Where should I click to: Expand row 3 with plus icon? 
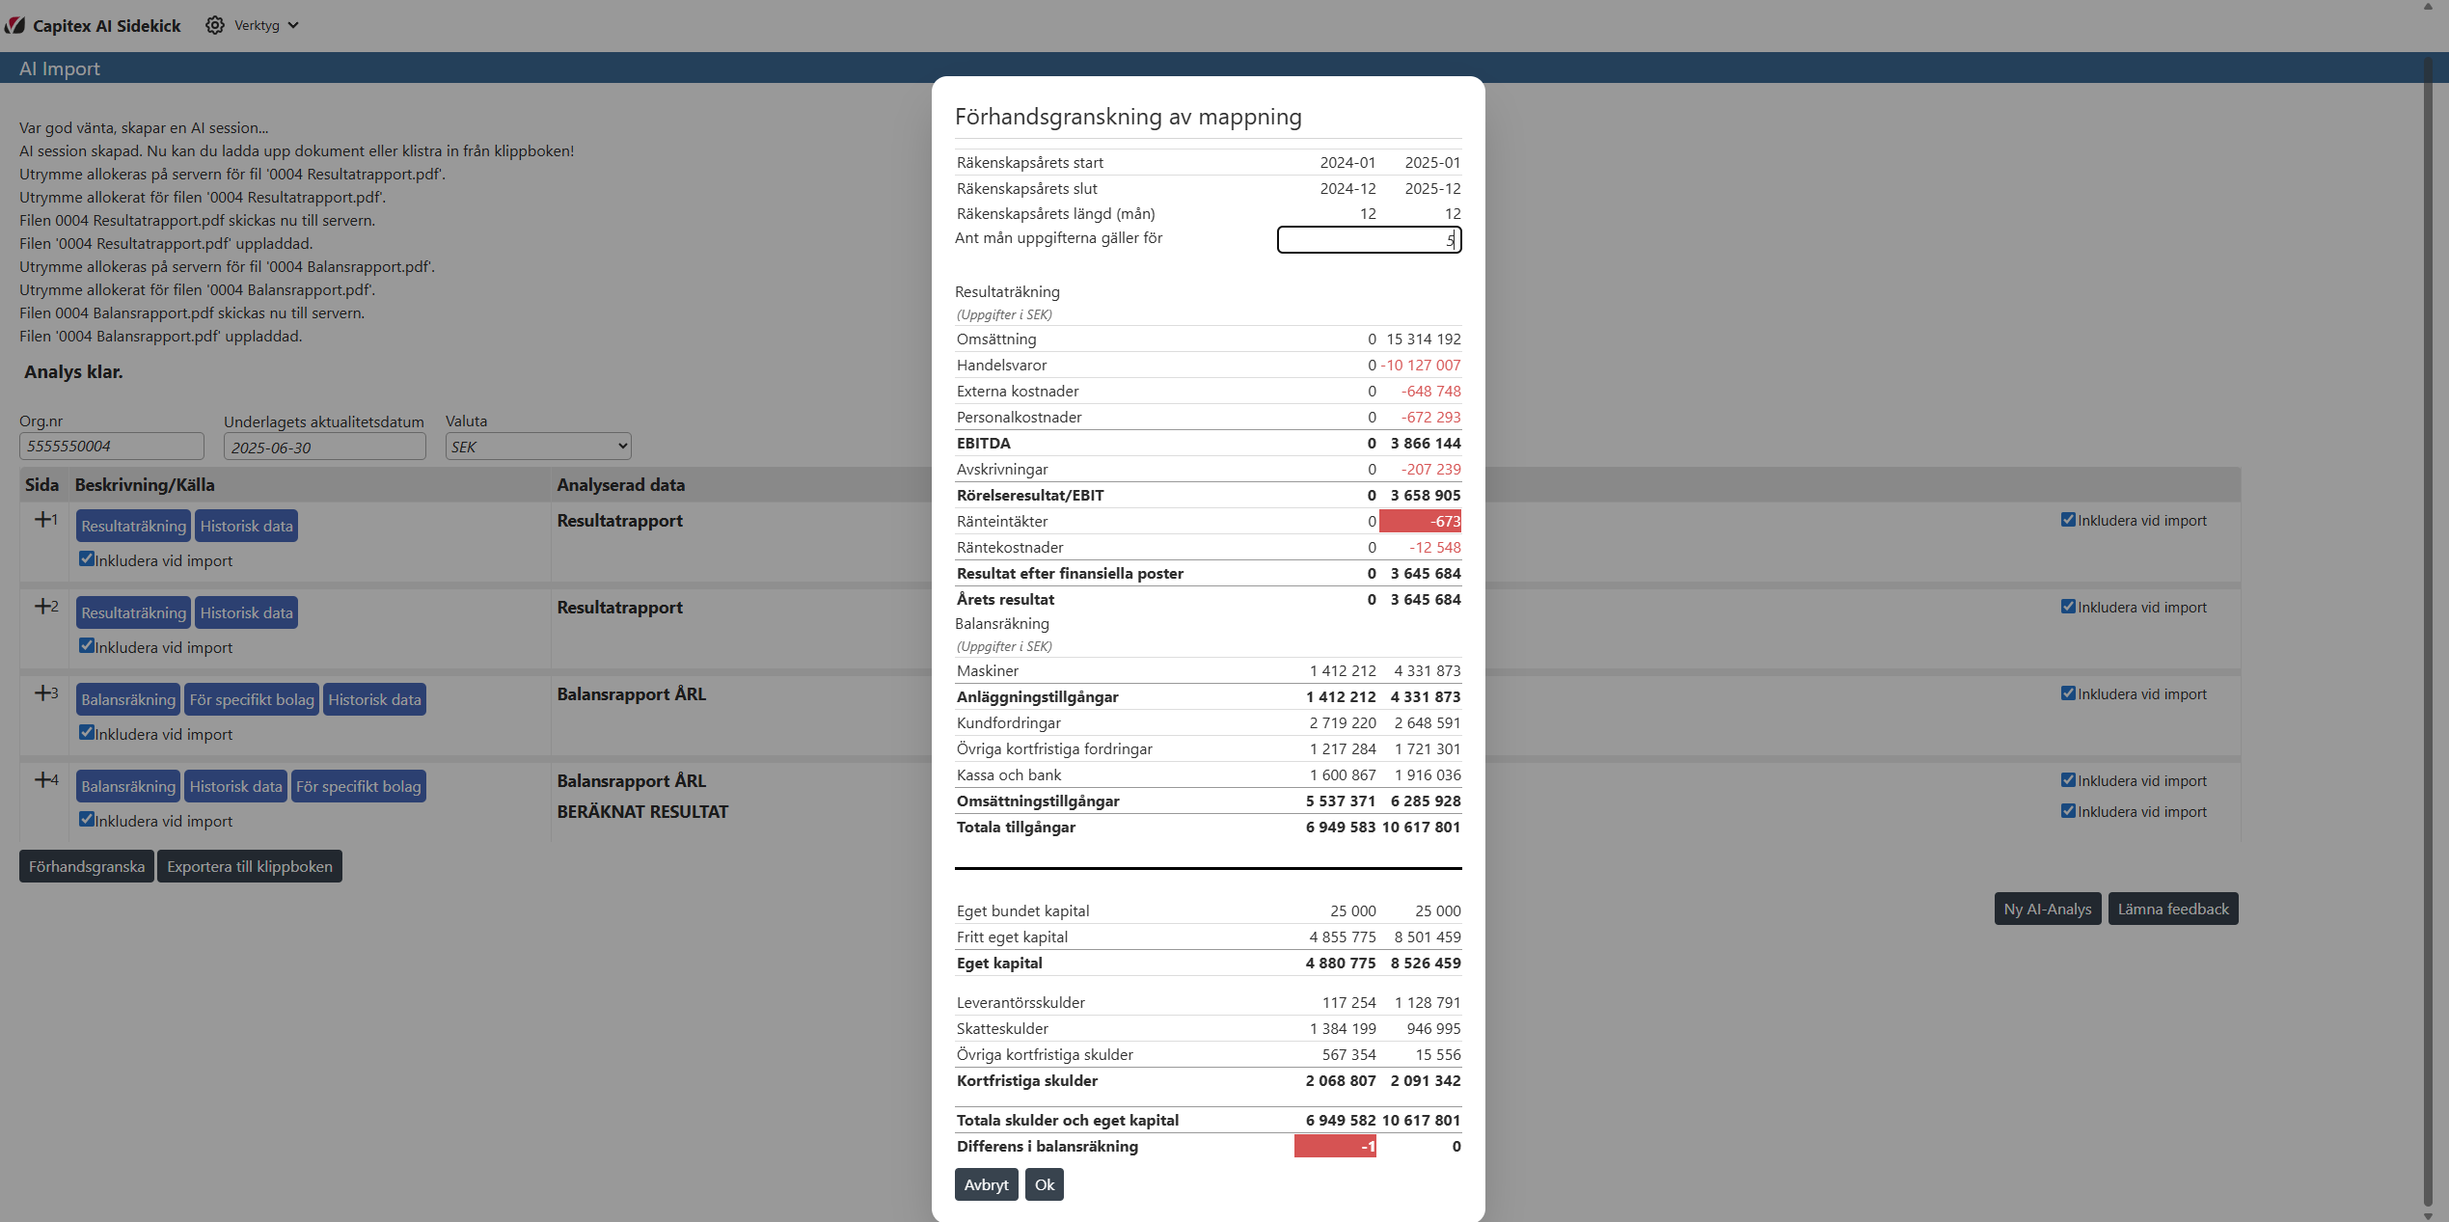(44, 692)
